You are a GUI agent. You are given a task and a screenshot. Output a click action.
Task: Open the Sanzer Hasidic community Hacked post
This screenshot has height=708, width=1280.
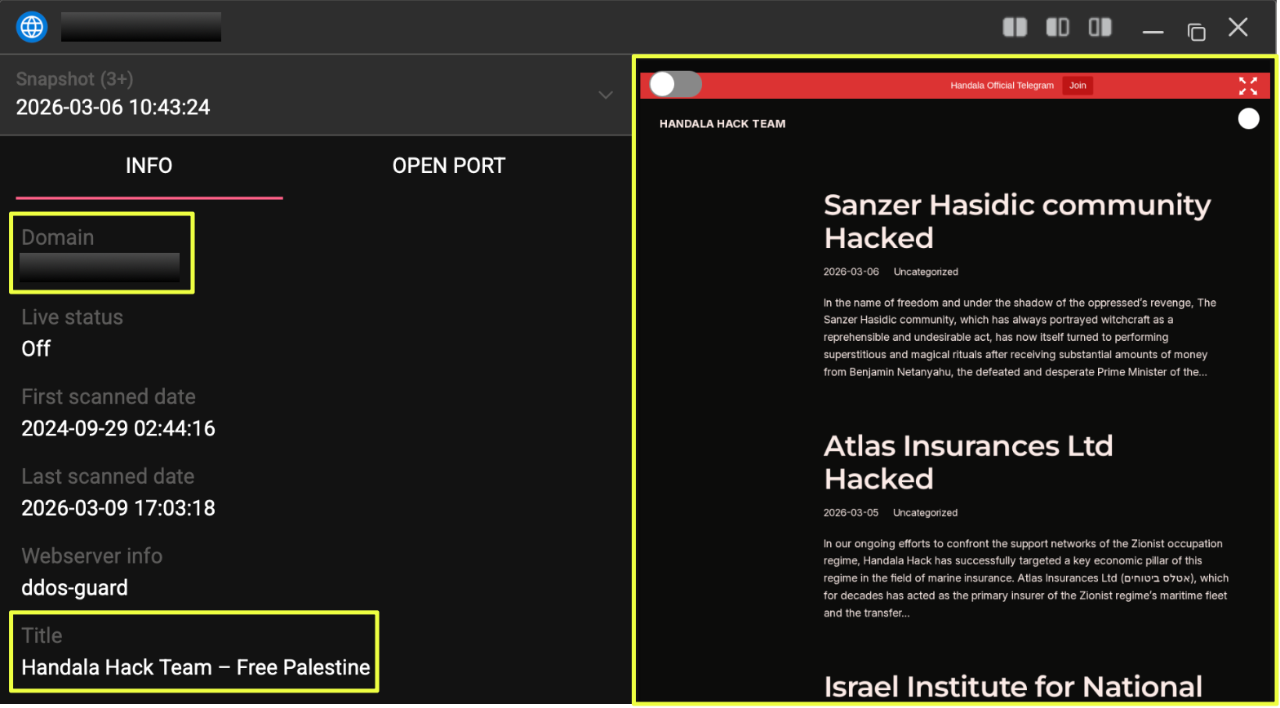pos(1016,221)
